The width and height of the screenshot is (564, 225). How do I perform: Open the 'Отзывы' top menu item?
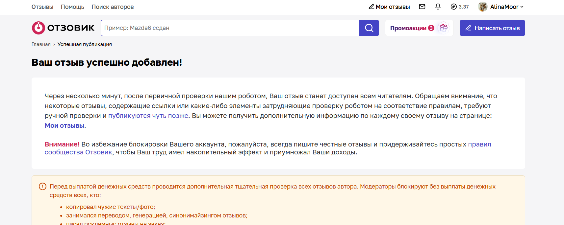tap(42, 7)
